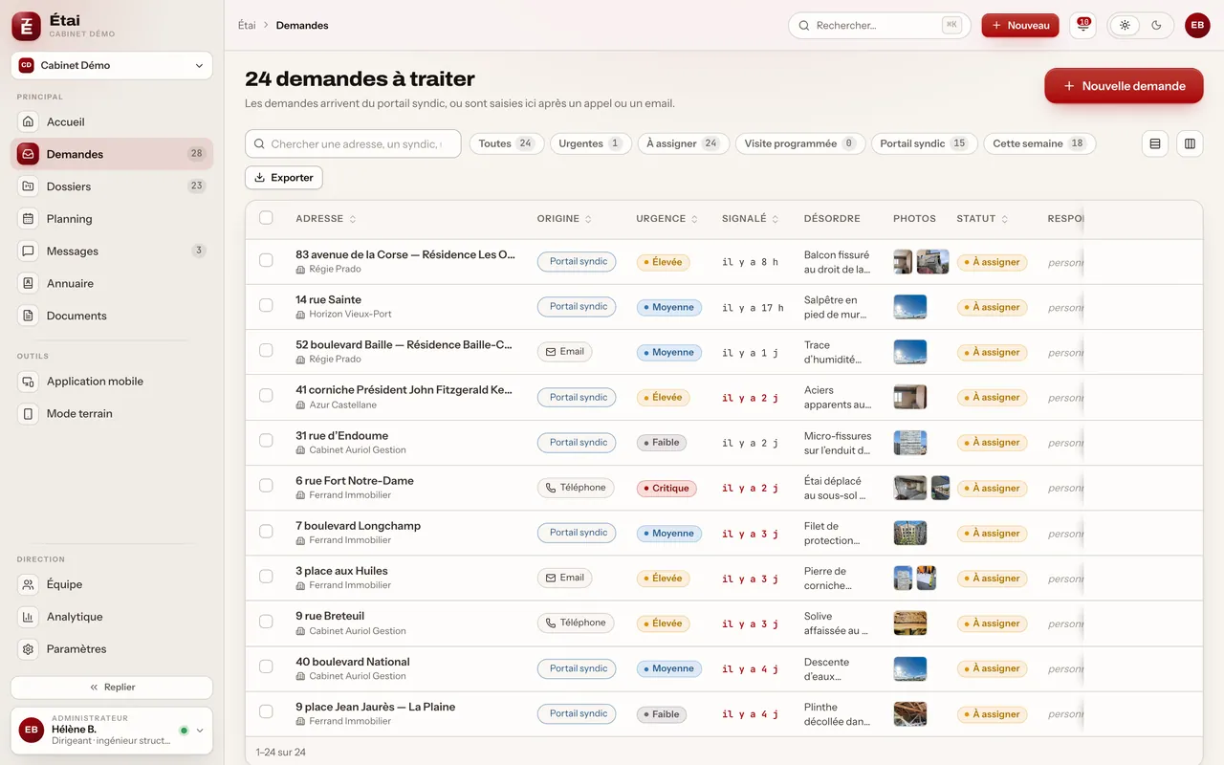Filter by the À assigner tab
The image size is (1224, 765).
pos(683,143)
